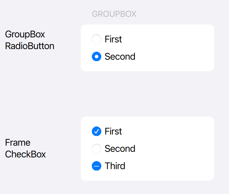Click the GROUPBOX section heading

(114, 14)
